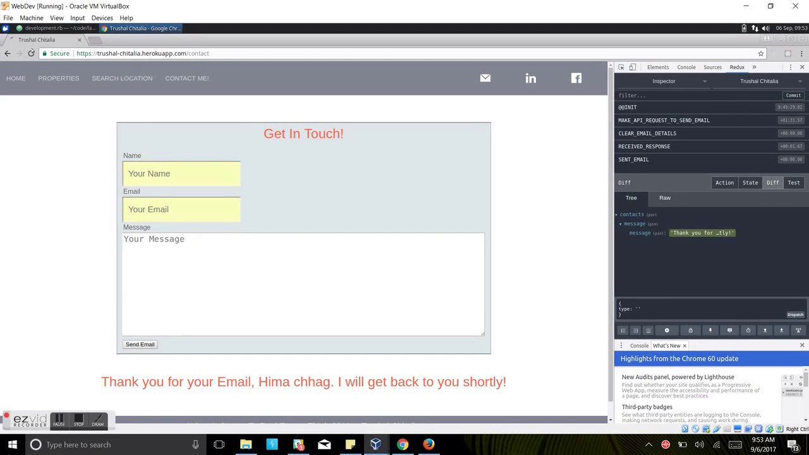Click the second Redux window layout icon
The width and height of the screenshot is (809, 455).
pos(636,331)
